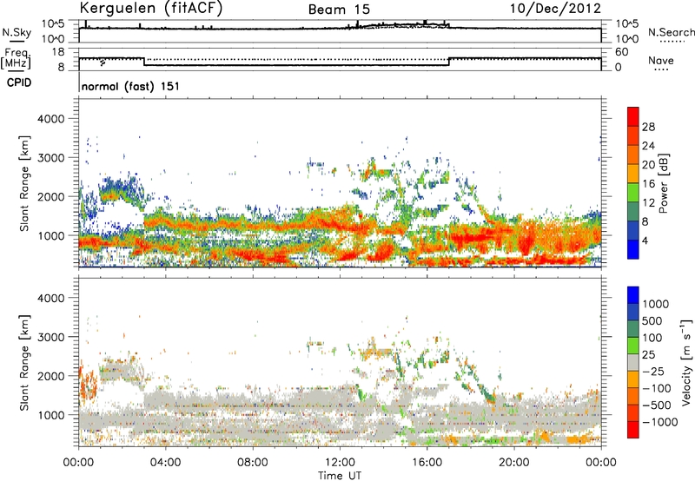695x481 pixels.
Task: Click the "12" label on Power colorbar
Action: point(648,203)
